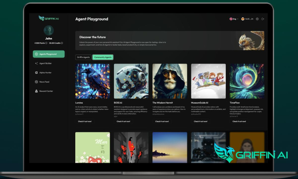Open settings via the gear icon
The image size is (298, 179).
257,19
